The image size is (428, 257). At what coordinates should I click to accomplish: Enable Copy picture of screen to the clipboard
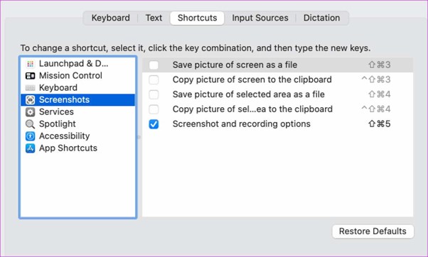click(x=154, y=80)
